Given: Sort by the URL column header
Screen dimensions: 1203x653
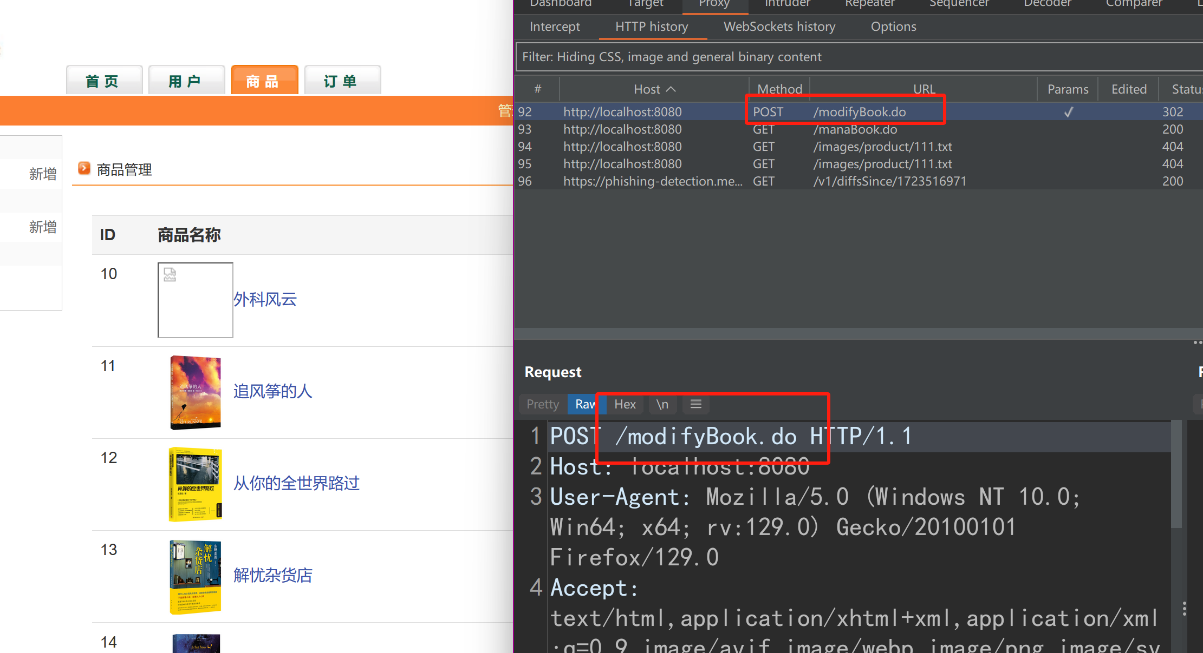Looking at the screenshot, I should coord(924,89).
